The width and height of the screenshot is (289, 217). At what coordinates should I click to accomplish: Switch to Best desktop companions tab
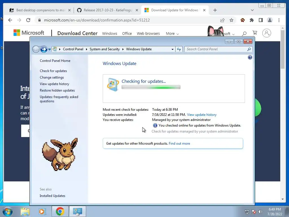point(41,10)
